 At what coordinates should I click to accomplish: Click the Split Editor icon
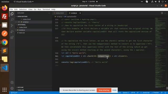162,13
